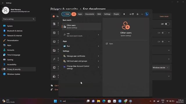Open Time & language category

pyautogui.click(x=19, y=55)
